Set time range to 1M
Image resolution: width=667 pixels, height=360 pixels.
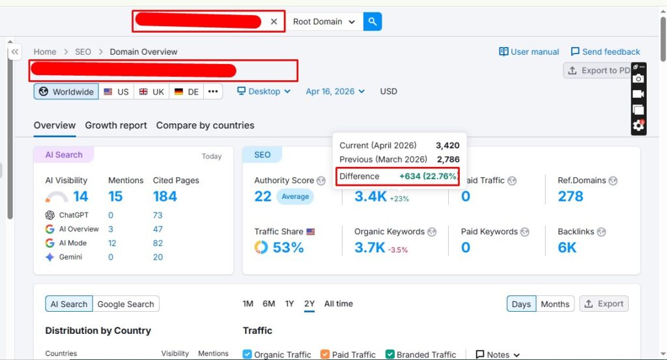tap(248, 304)
